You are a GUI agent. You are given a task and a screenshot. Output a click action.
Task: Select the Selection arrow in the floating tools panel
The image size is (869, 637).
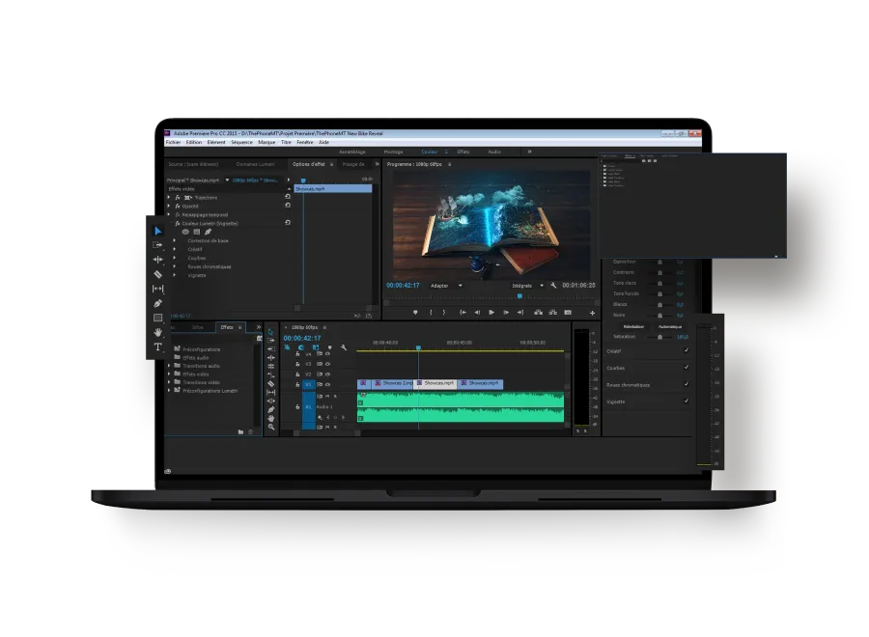[158, 231]
